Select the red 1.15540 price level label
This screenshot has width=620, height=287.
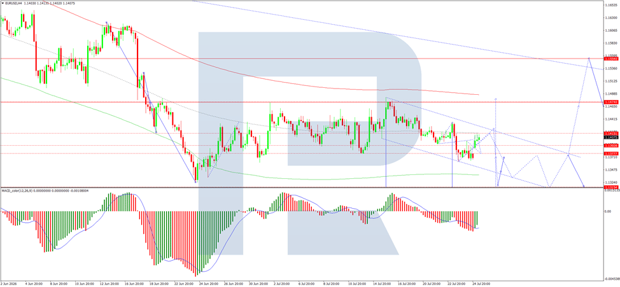pyautogui.click(x=611, y=59)
